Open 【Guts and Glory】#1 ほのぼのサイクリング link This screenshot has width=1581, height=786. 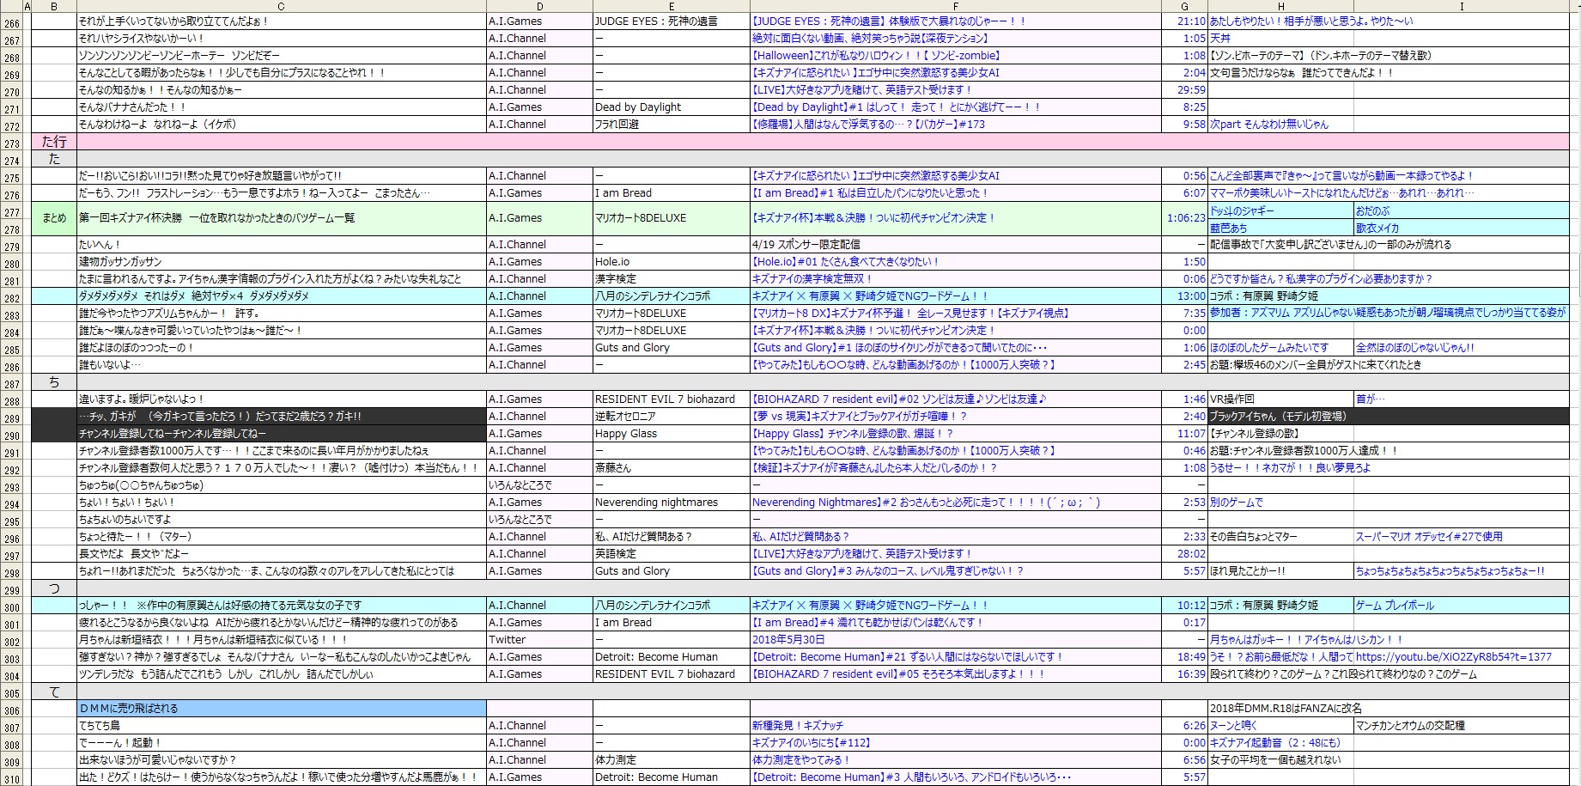[x=899, y=347]
